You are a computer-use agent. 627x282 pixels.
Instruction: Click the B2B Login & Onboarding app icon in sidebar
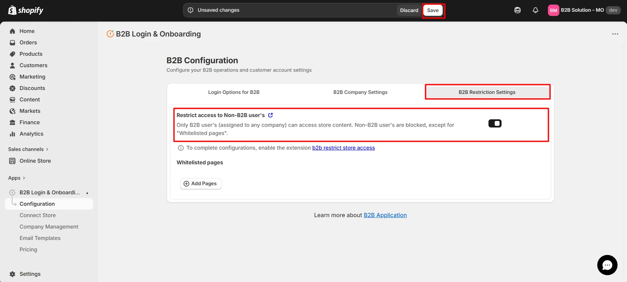pyautogui.click(x=12, y=192)
